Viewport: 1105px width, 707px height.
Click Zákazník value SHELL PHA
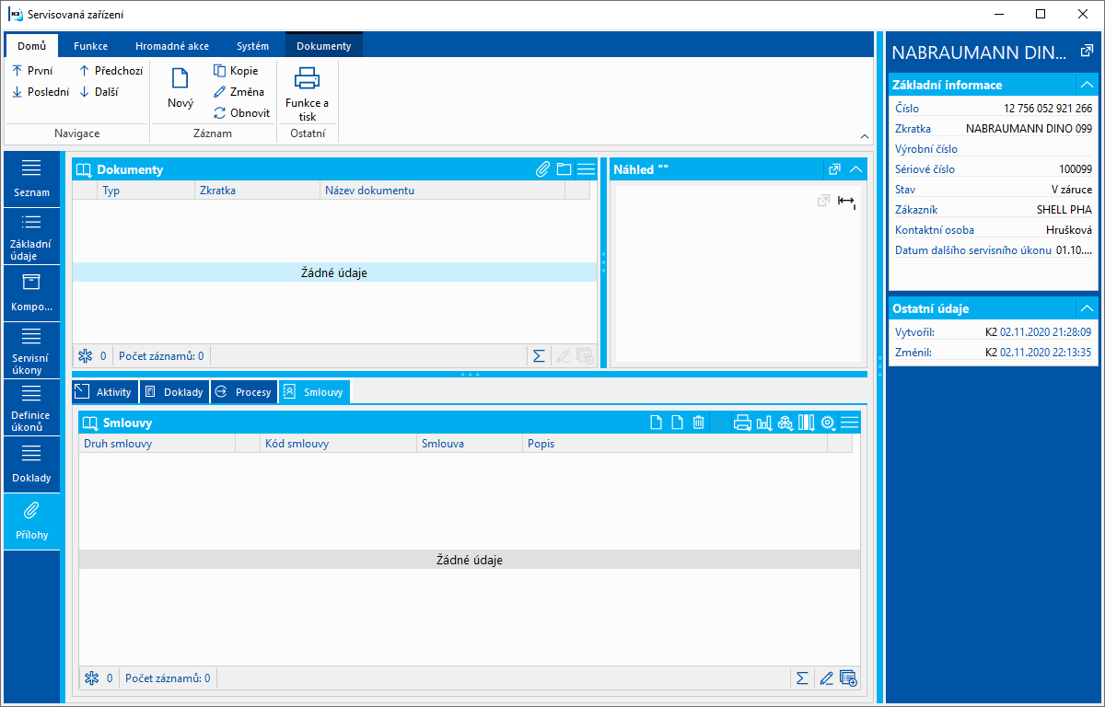[1064, 209]
